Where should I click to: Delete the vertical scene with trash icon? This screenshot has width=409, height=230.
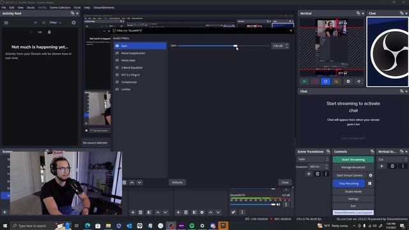pyautogui.click(x=392, y=166)
